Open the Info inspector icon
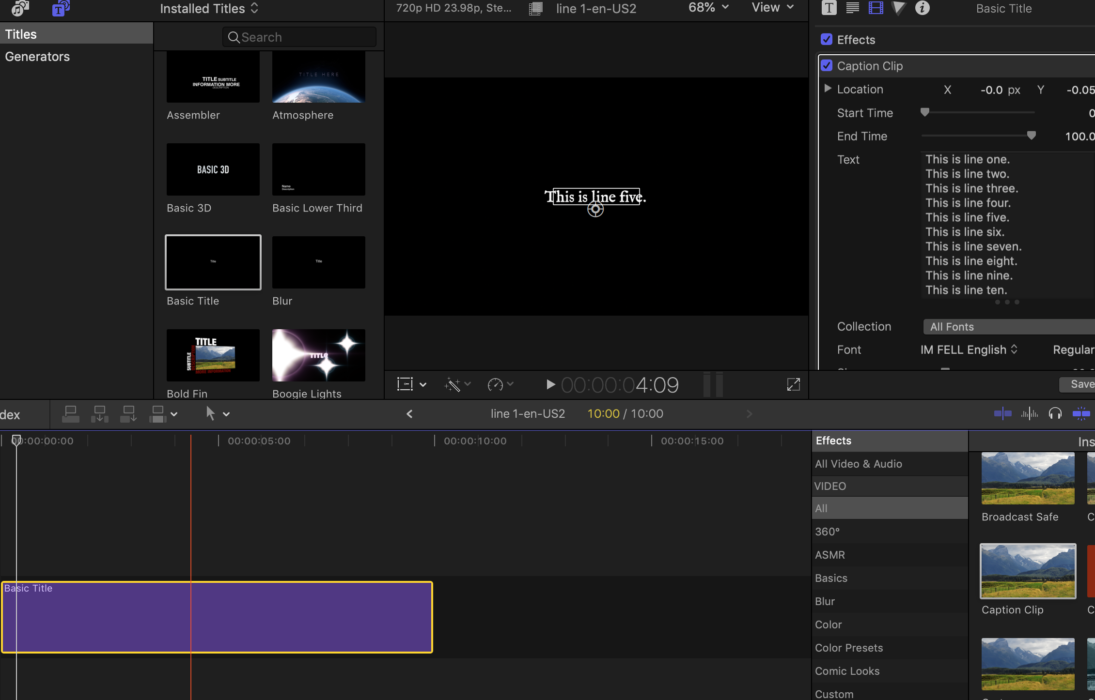This screenshot has width=1095, height=700. tap(922, 8)
